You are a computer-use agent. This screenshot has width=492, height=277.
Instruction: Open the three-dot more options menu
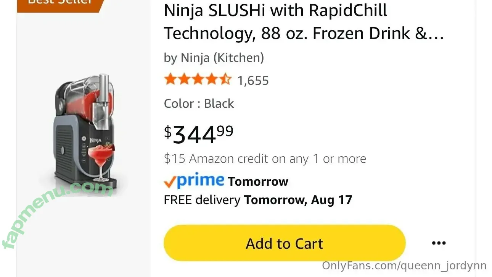click(439, 243)
